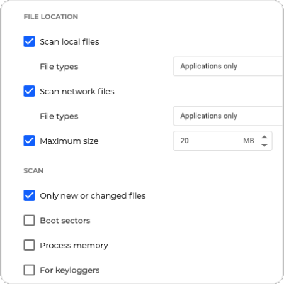
Task: Click the File types label below Scan network files
Action: click(59, 116)
